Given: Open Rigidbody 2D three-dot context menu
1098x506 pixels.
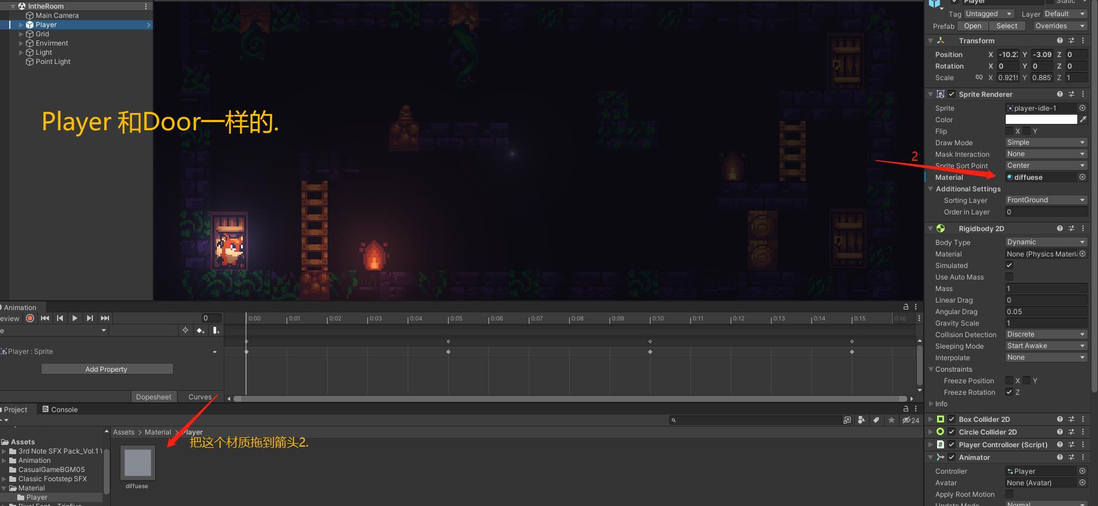Looking at the screenshot, I should point(1083,228).
